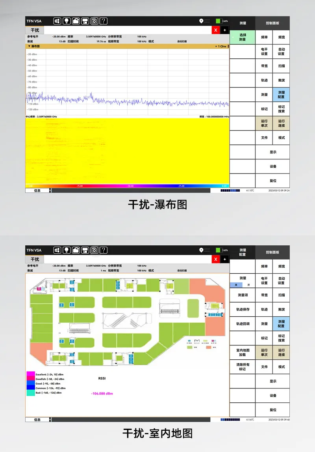
Task: Click the magenta Excellent swatch in the RSSI legend
Action: click(30, 374)
